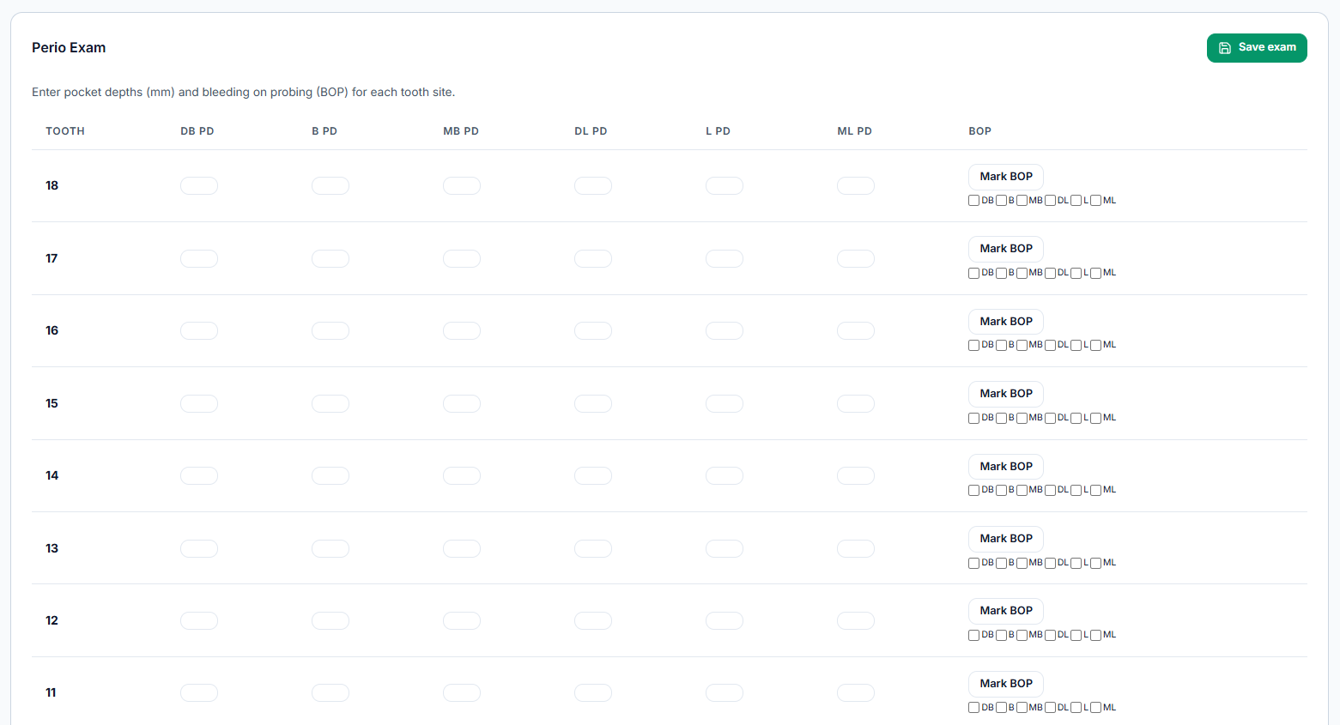Click the B PD column header
The height and width of the screenshot is (725, 1340).
click(324, 131)
